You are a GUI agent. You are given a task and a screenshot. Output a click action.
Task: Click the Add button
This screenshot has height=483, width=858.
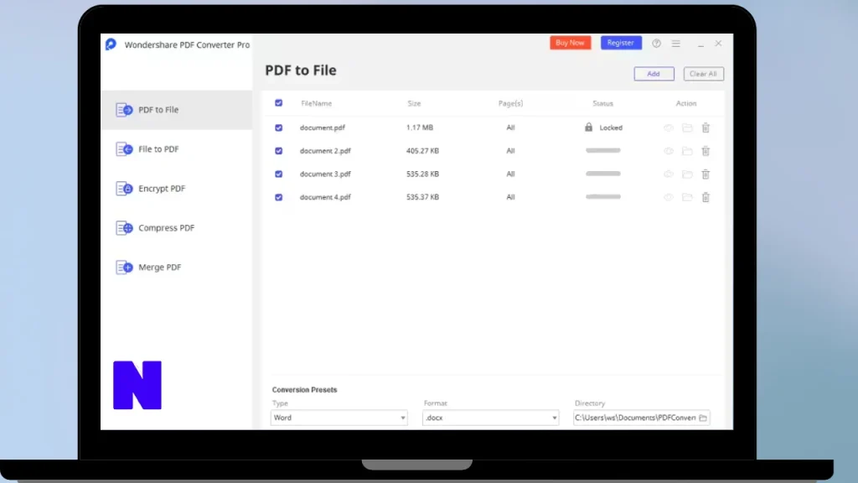pos(654,74)
